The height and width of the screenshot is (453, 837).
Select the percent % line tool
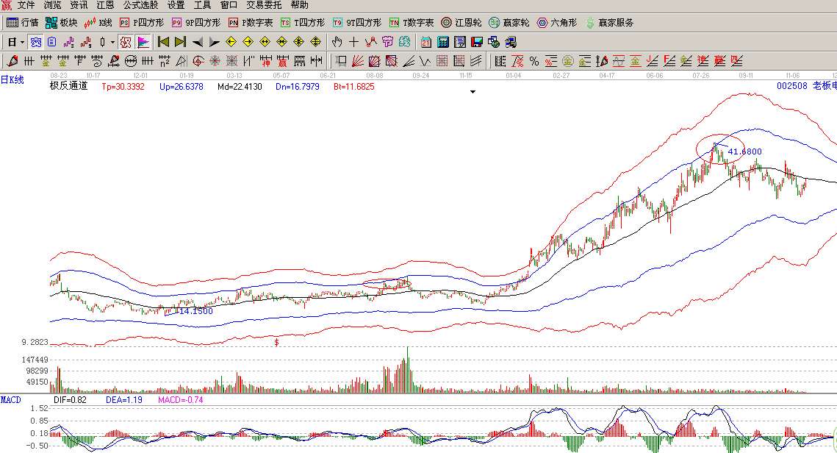click(x=534, y=61)
